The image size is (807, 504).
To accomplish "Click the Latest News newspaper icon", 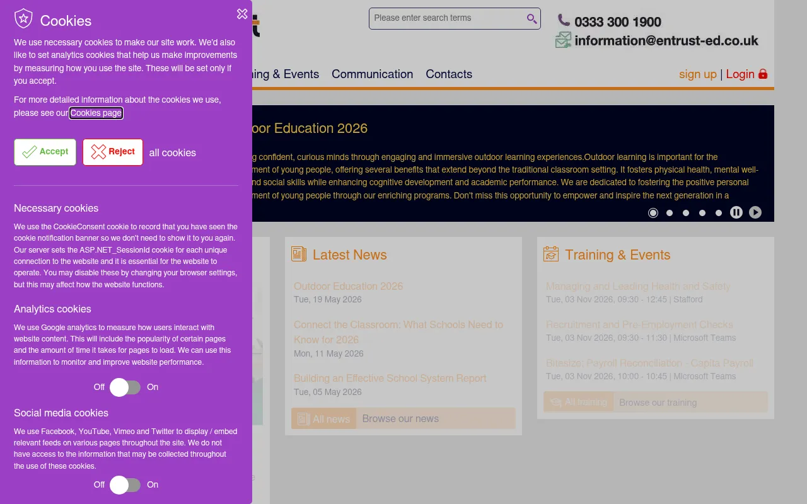I will point(299,254).
